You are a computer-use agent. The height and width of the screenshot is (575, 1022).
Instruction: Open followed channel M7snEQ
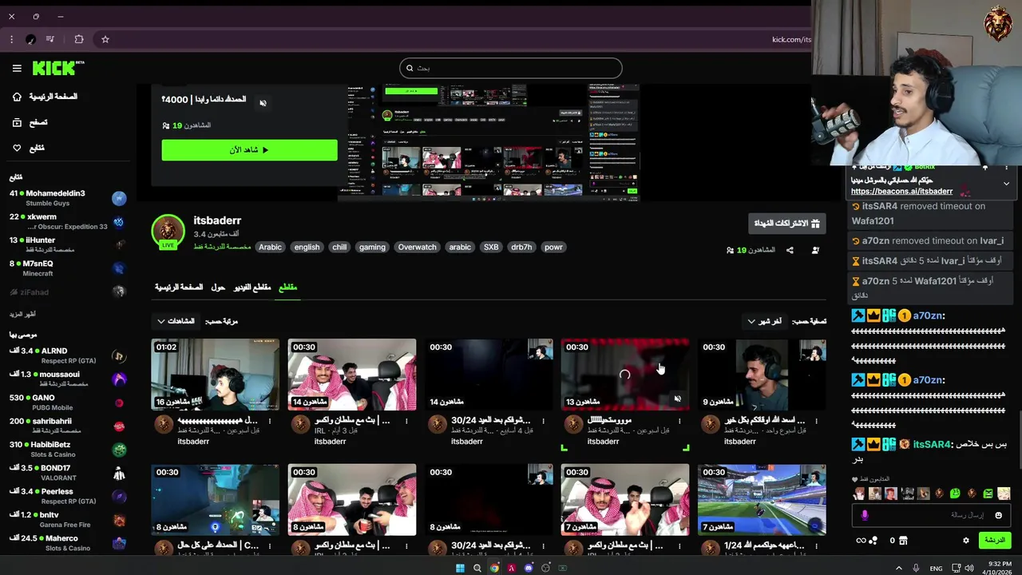click(68, 268)
